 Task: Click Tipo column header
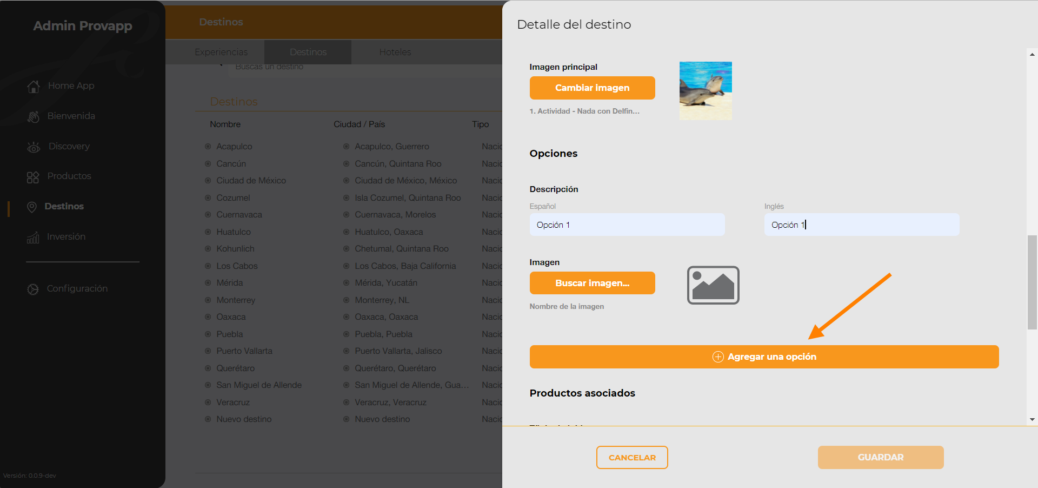(481, 124)
